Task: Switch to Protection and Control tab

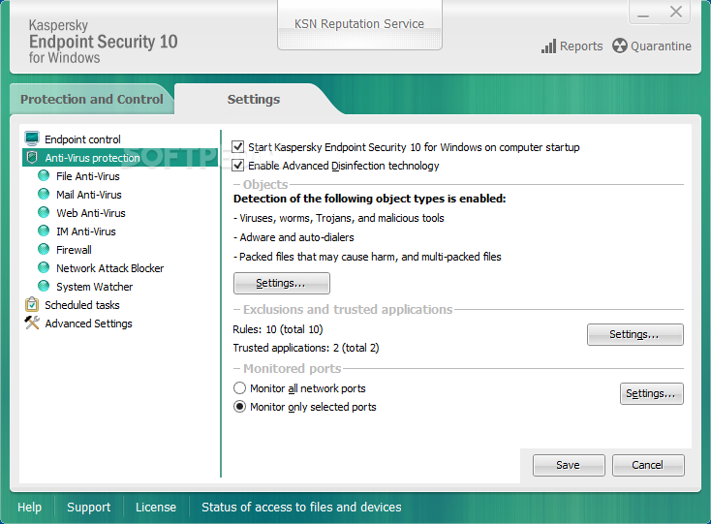Action: pyautogui.click(x=92, y=99)
